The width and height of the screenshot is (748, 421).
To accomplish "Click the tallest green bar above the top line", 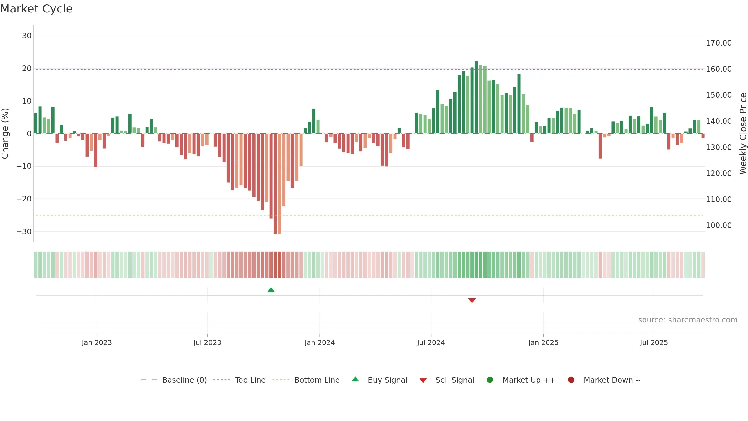I will point(476,97).
